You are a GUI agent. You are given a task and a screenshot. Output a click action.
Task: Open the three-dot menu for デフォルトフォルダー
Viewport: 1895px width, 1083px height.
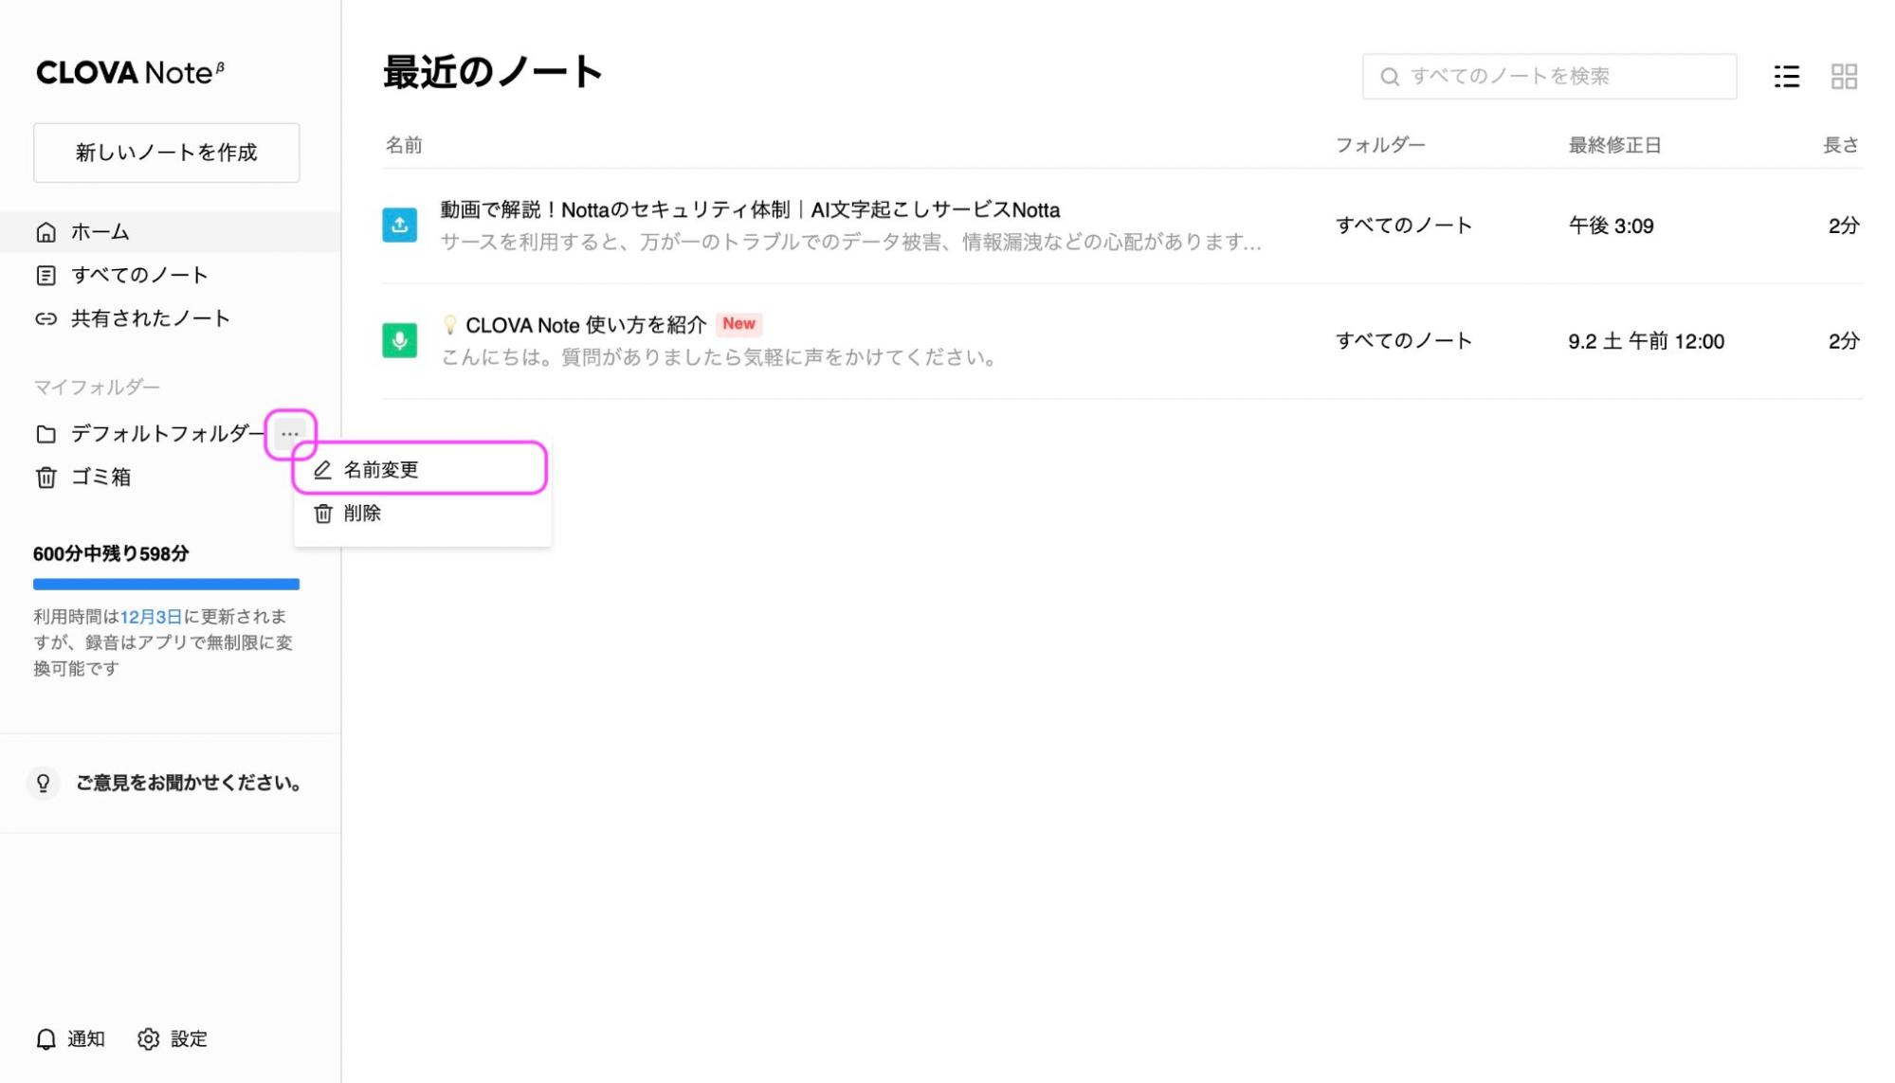tap(290, 434)
